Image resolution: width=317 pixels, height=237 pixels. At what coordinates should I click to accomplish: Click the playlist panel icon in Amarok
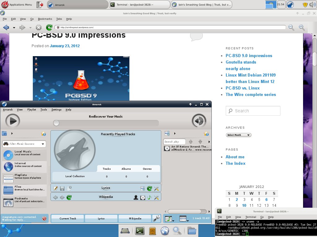(x=167, y=133)
